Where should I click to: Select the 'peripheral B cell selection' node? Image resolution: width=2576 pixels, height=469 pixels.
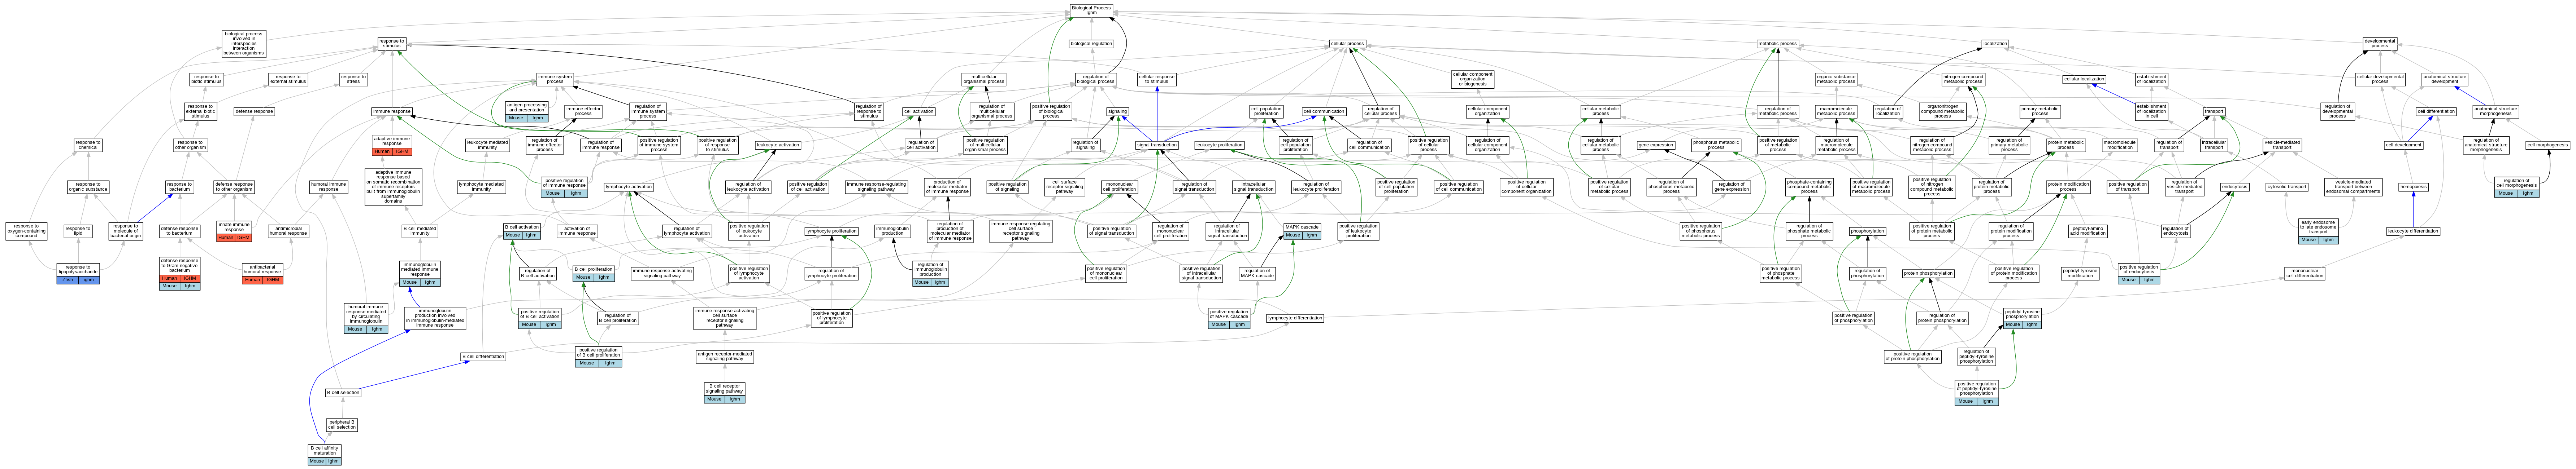click(x=342, y=425)
